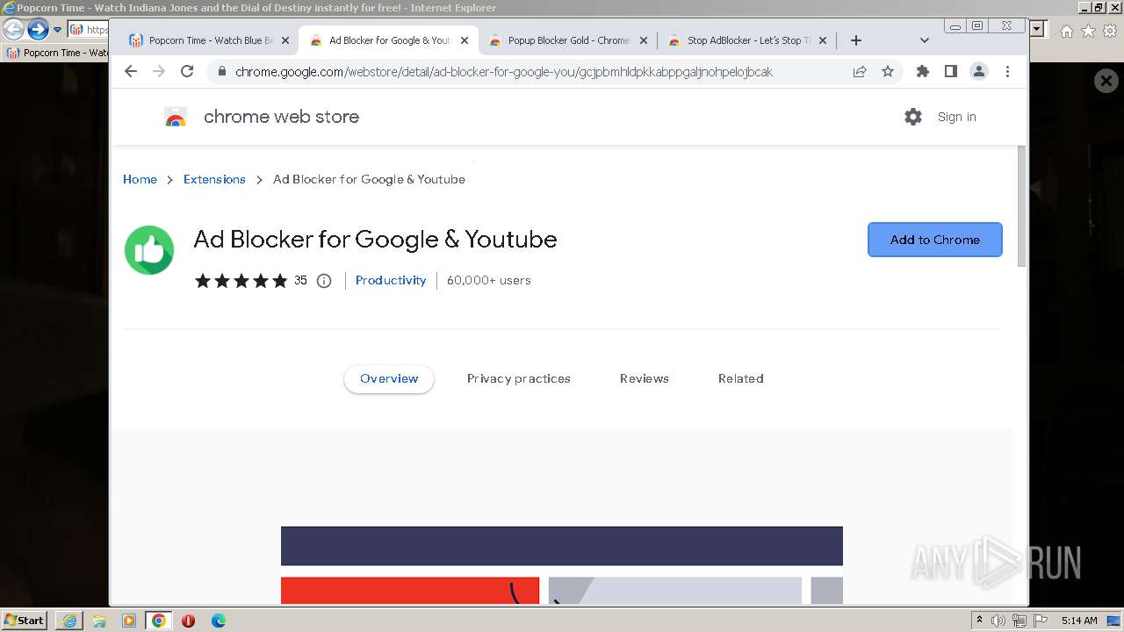Image resolution: width=1124 pixels, height=632 pixels.
Task: Click the page vertical scrollbar thumb
Action: 1021,205
